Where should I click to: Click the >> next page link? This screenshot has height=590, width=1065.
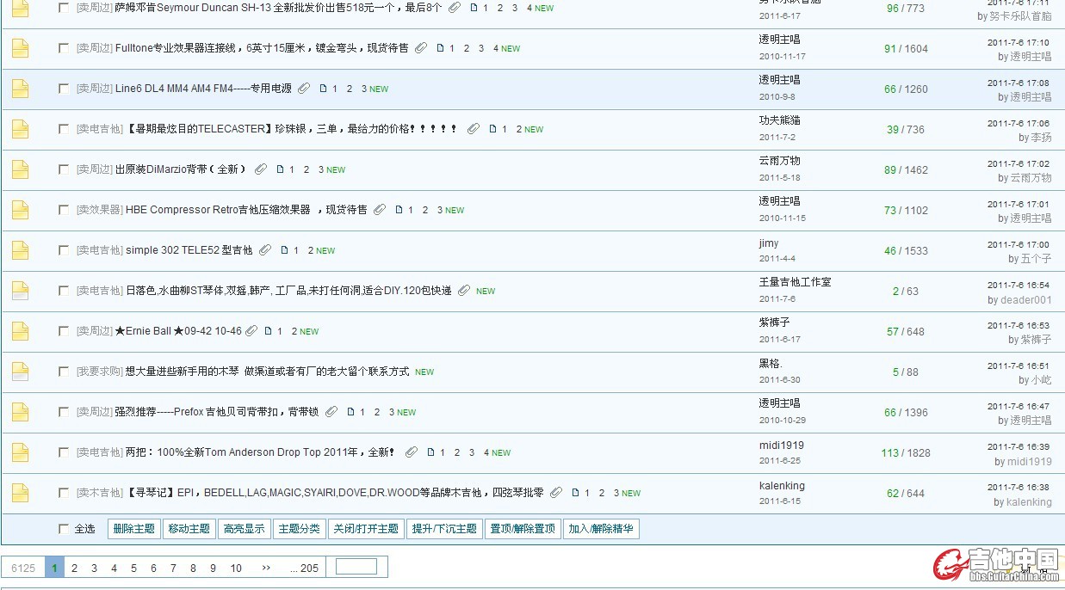click(266, 568)
